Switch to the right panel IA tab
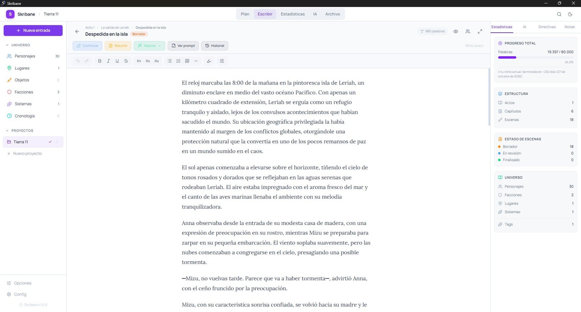Image resolution: width=581 pixels, height=312 pixels. (524, 27)
